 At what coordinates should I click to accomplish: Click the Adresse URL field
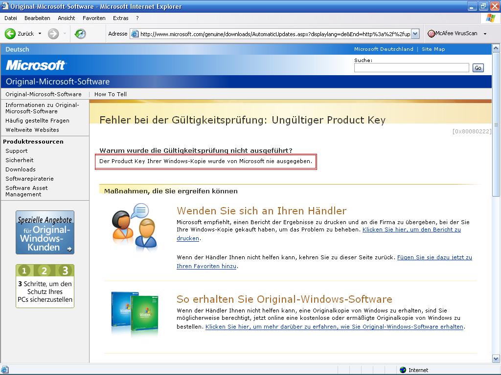pos(275,34)
